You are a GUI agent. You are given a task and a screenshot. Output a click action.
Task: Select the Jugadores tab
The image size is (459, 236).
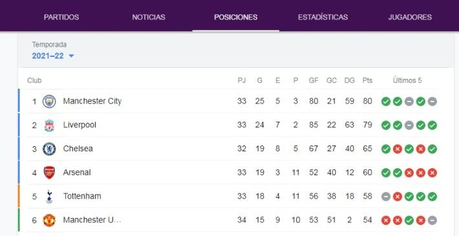(x=410, y=17)
